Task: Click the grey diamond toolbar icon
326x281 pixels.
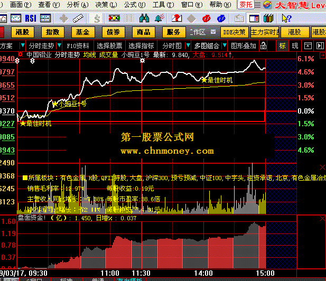Action: 191,18
